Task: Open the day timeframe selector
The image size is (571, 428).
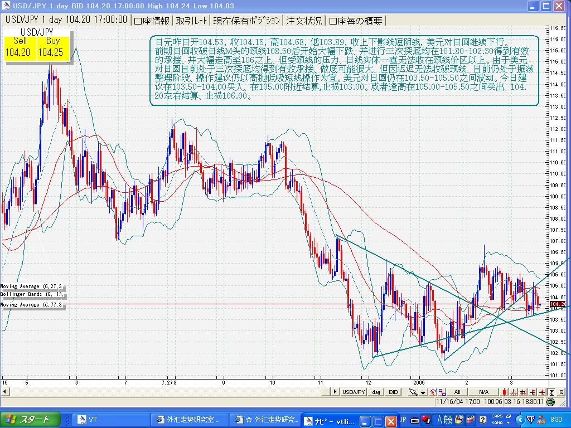Action: (376, 392)
